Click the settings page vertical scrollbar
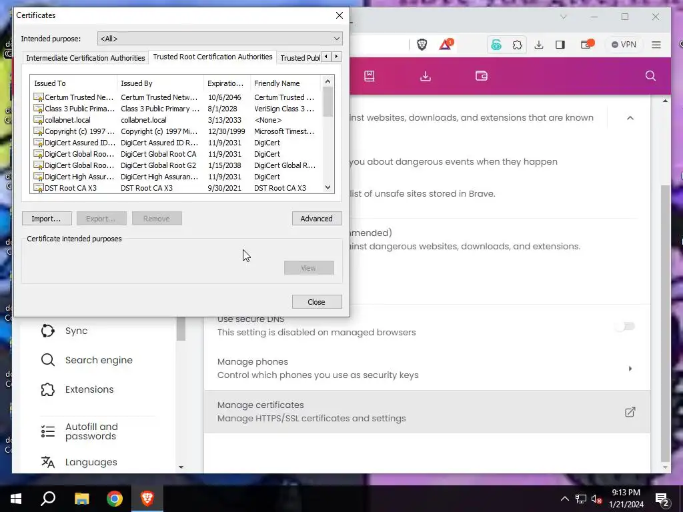The height and width of the screenshot is (512, 683). pos(665,323)
